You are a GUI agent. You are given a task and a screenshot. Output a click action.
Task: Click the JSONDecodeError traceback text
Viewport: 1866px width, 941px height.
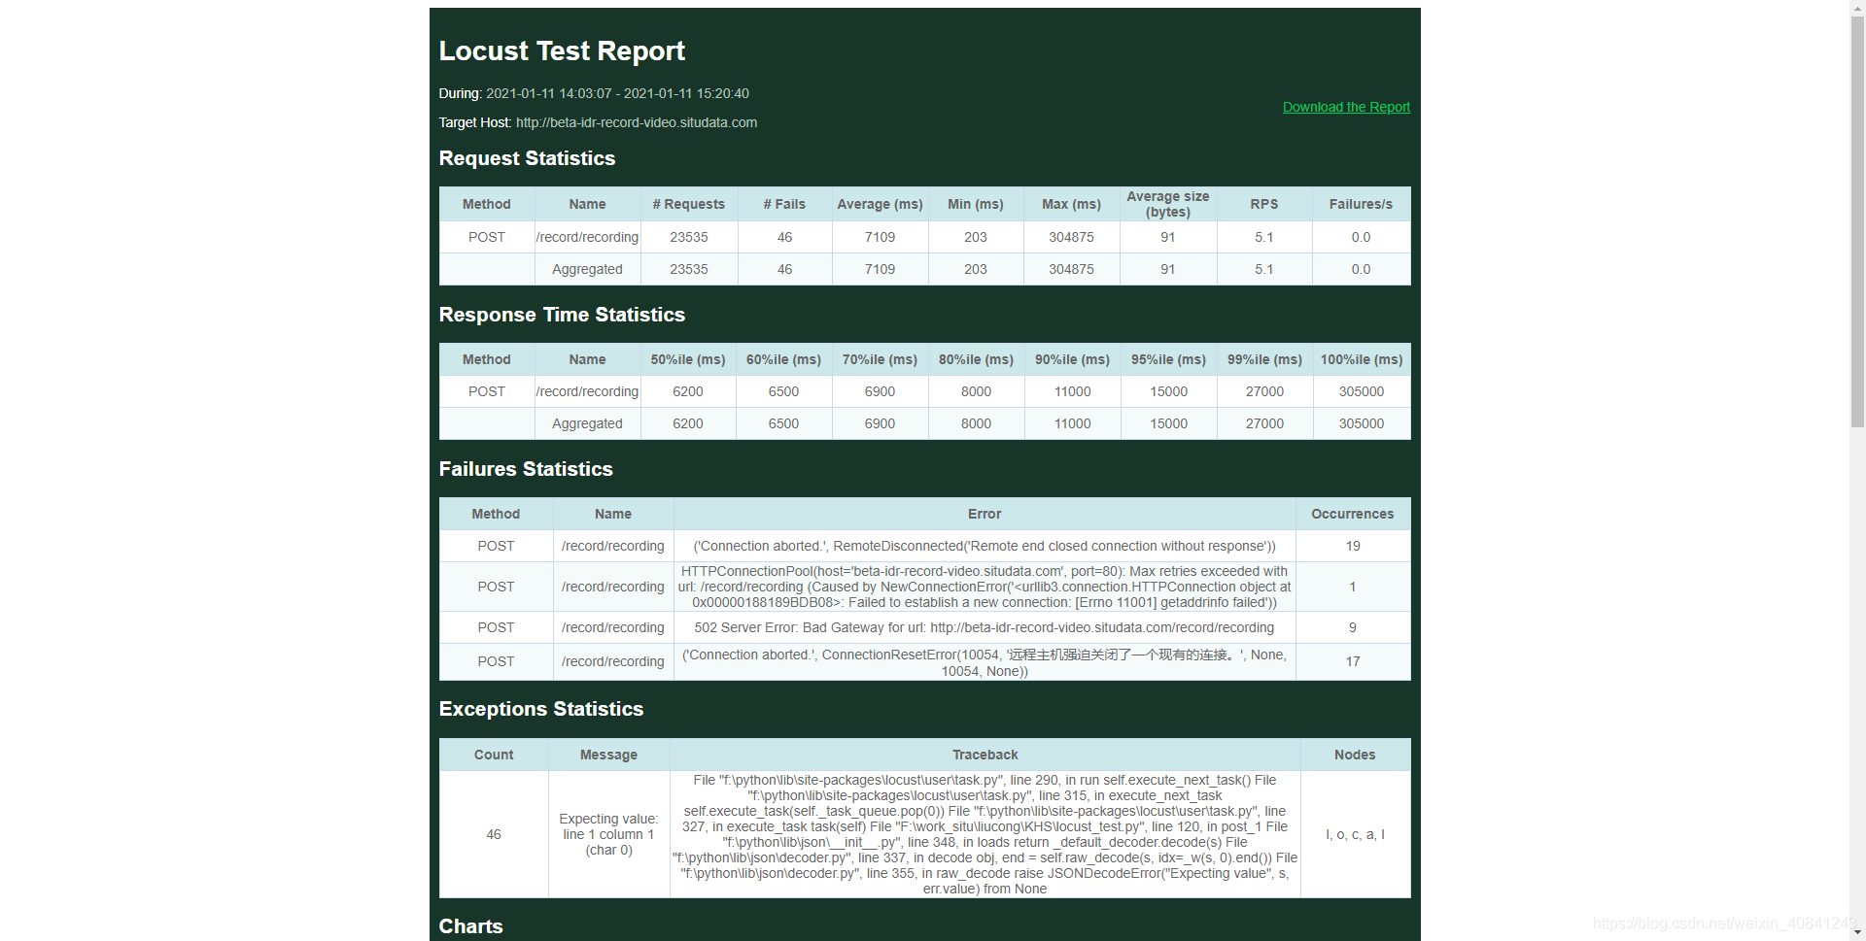tap(985, 834)
